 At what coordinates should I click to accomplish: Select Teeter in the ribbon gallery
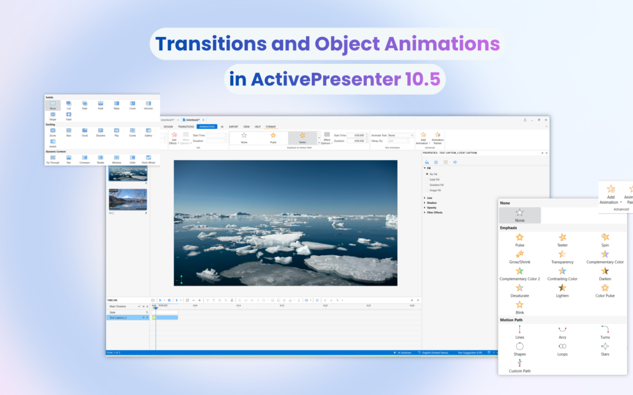click(x=302, y=138)
